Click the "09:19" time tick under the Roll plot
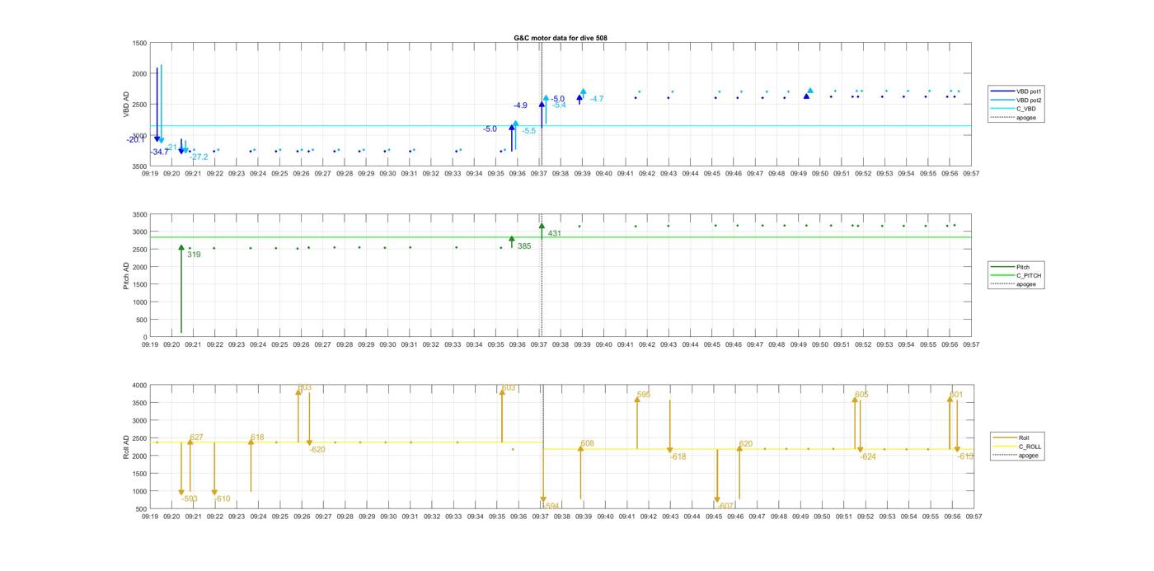 tap(150, 517)
